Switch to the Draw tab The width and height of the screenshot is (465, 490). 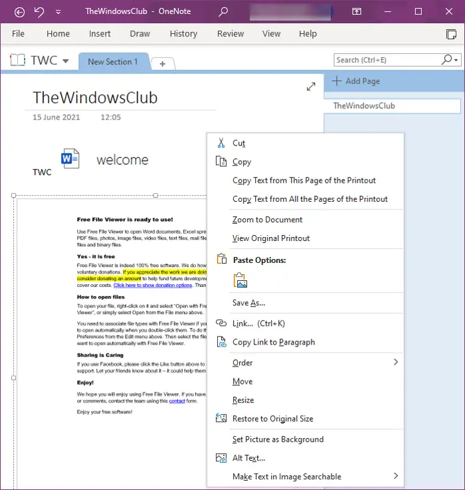coord(139,33)
